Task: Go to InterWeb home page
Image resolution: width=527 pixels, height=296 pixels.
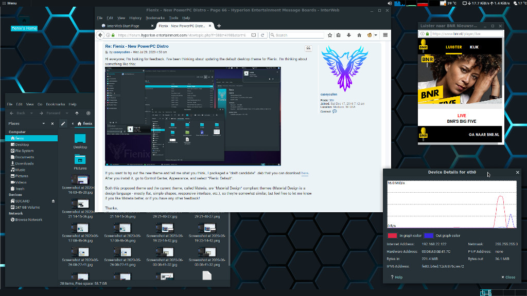Action: coord(359,35)
